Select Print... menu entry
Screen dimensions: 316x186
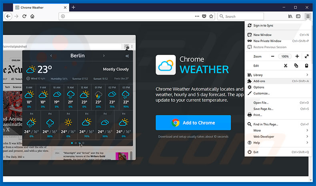click(278, 115)
